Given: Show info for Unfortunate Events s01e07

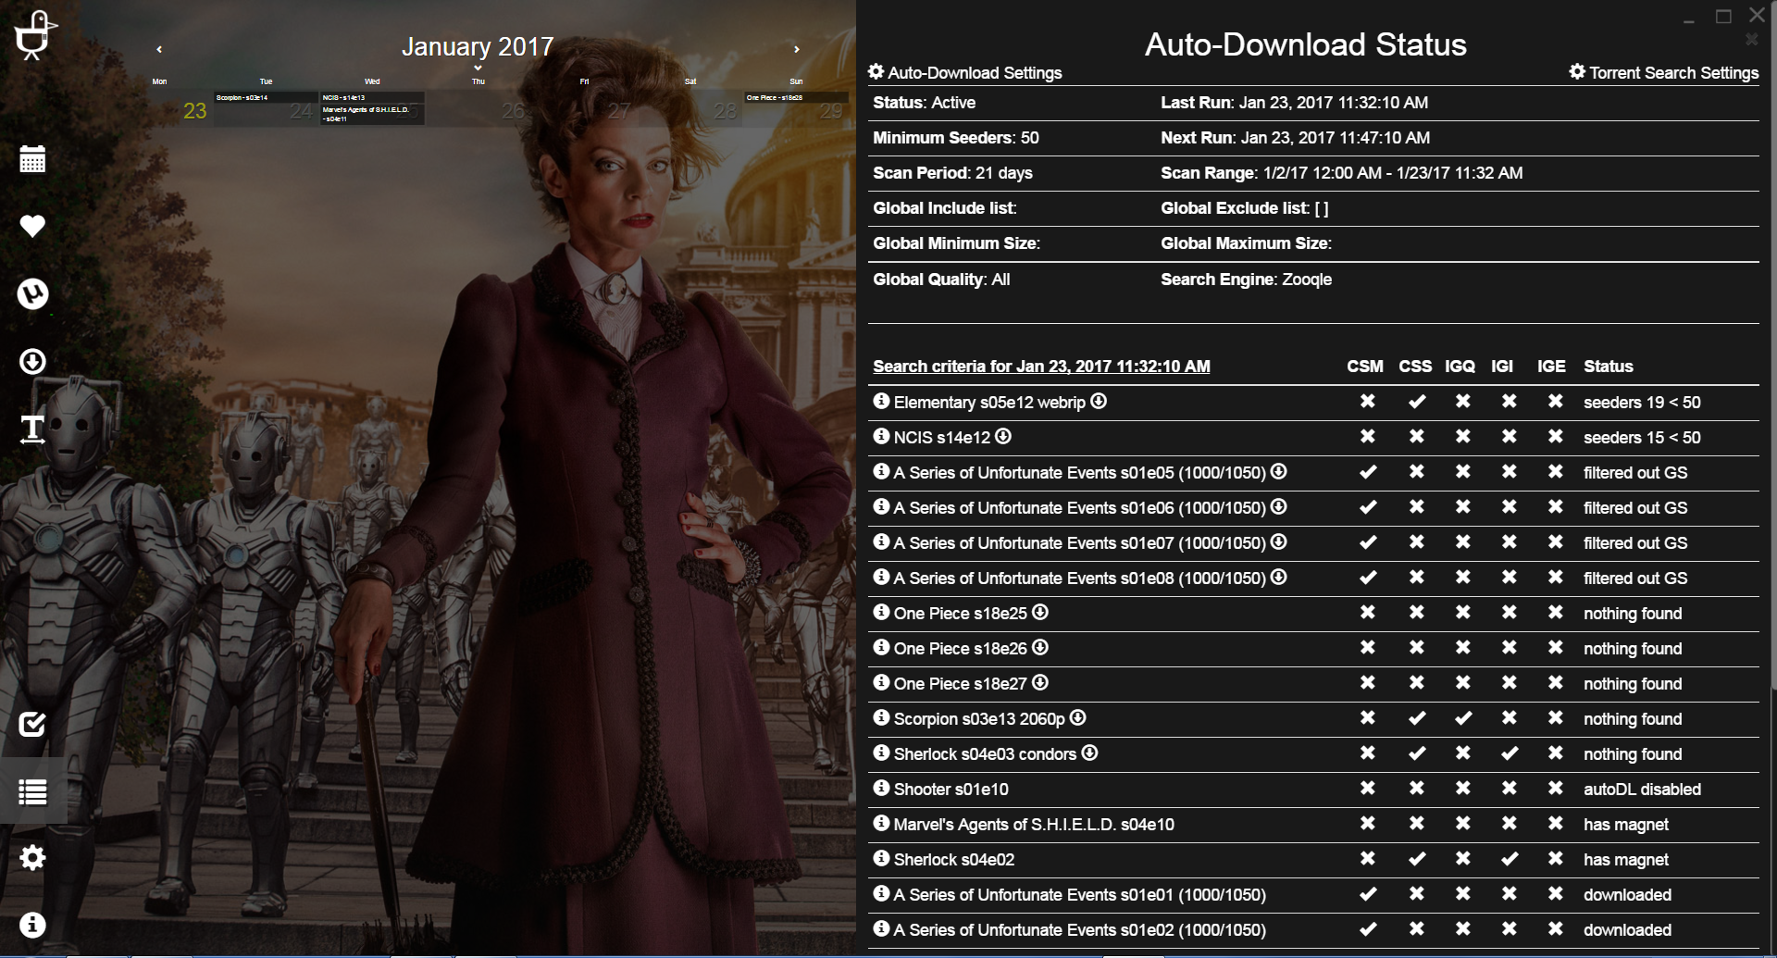Looking at the screenshot, I should pyautogui.click(x=881, y=541).
